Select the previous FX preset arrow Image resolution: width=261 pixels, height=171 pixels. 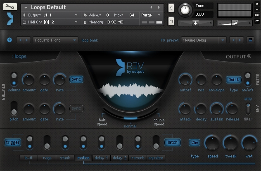pos(233,40)
